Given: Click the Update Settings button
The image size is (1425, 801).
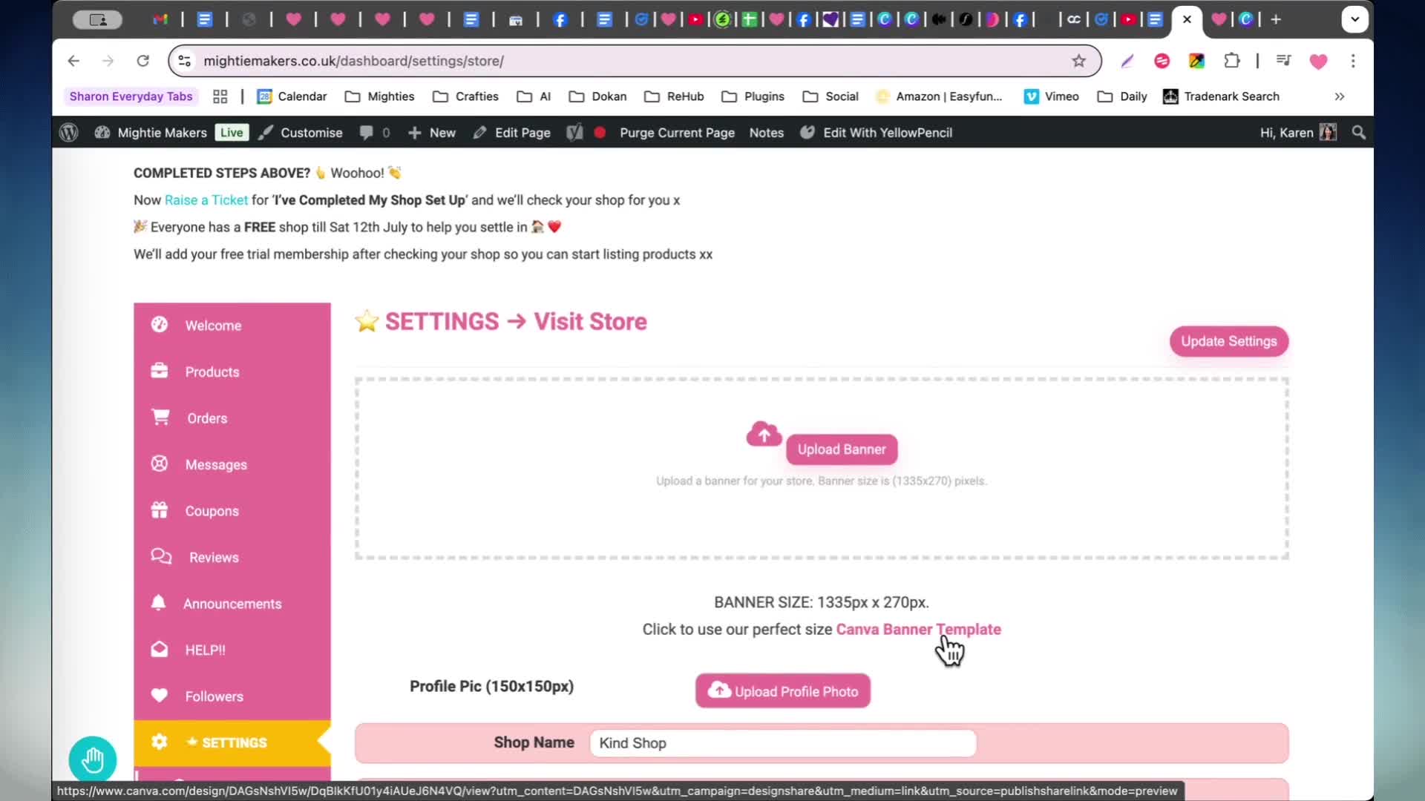Looking at the screenshot, I should (x=1229, y=341).
